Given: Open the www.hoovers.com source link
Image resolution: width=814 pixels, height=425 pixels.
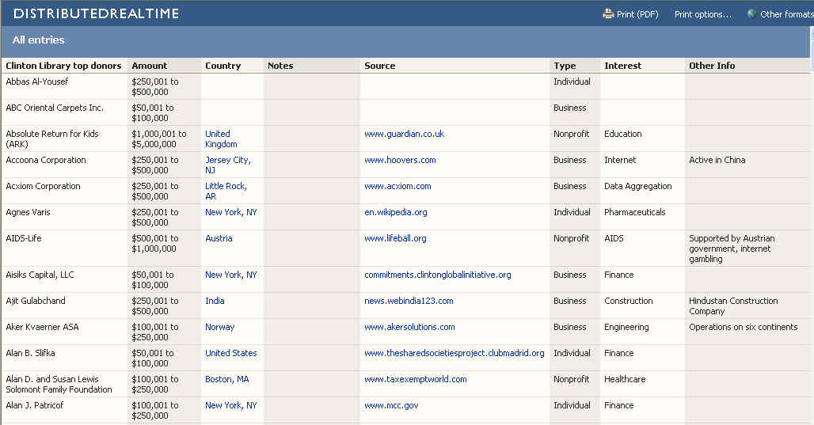Looking at the screenshot, I should point(400,160).
